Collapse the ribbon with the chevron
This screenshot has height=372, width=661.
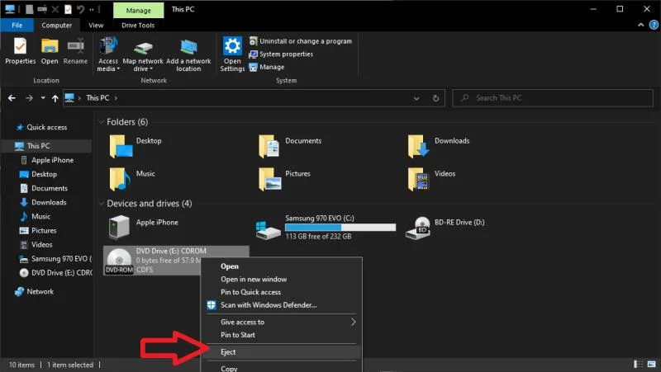pos(641,25)
